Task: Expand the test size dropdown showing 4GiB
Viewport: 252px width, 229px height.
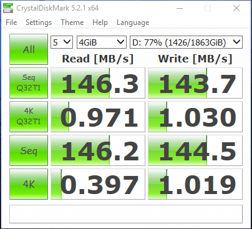Action: pyautogui.click(x=102, y=42)
